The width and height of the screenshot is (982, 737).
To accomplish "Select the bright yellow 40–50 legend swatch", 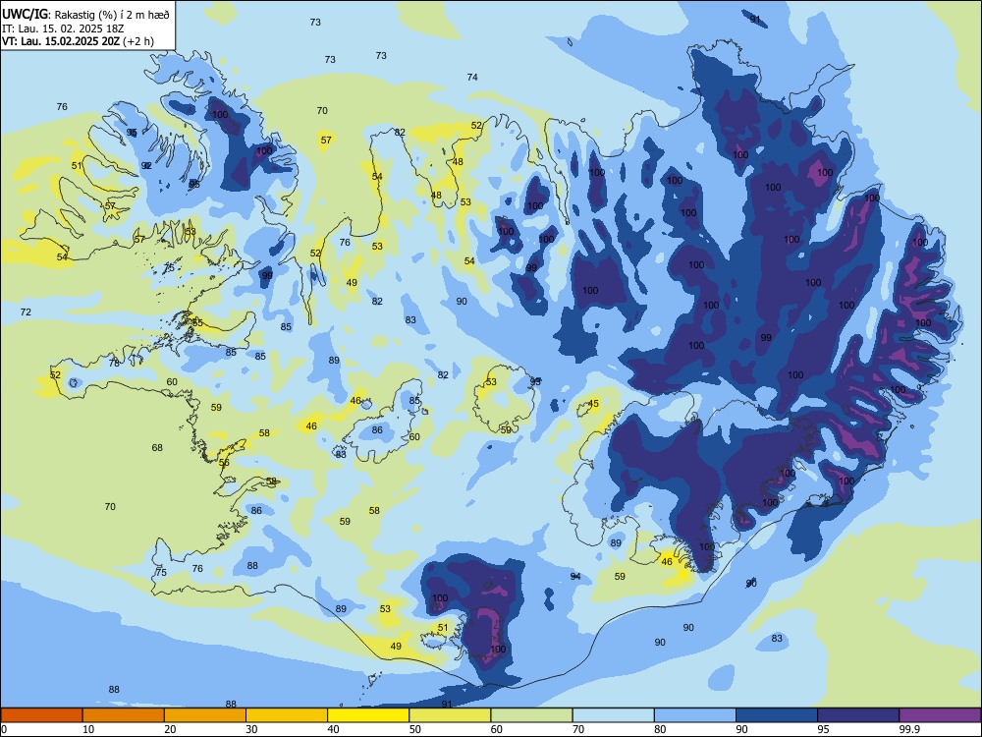I will (x=368, y=715).
